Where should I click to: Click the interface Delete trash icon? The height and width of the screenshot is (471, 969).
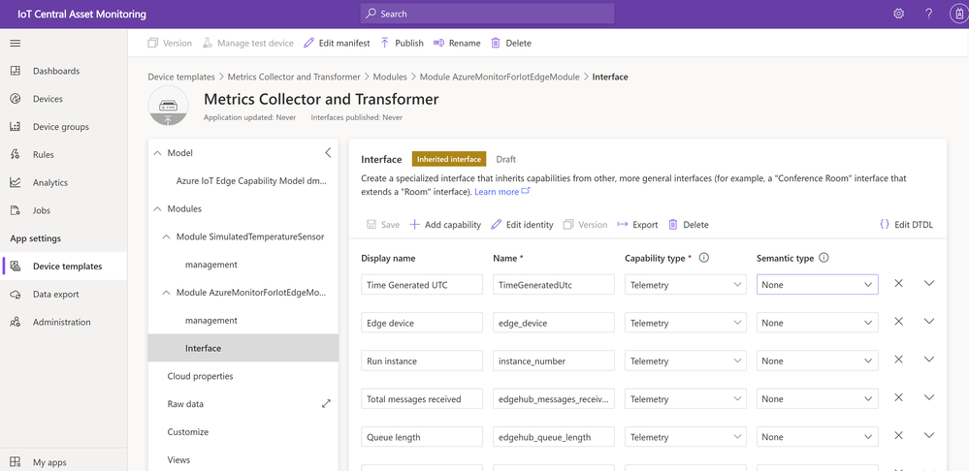[673, 225]
